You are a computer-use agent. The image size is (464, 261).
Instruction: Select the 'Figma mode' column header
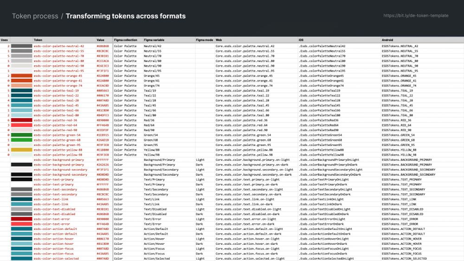[204, 40]
